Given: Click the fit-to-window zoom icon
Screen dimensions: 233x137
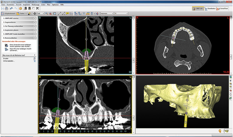Looking at the screenshot, I should click(x=55, y=14).
